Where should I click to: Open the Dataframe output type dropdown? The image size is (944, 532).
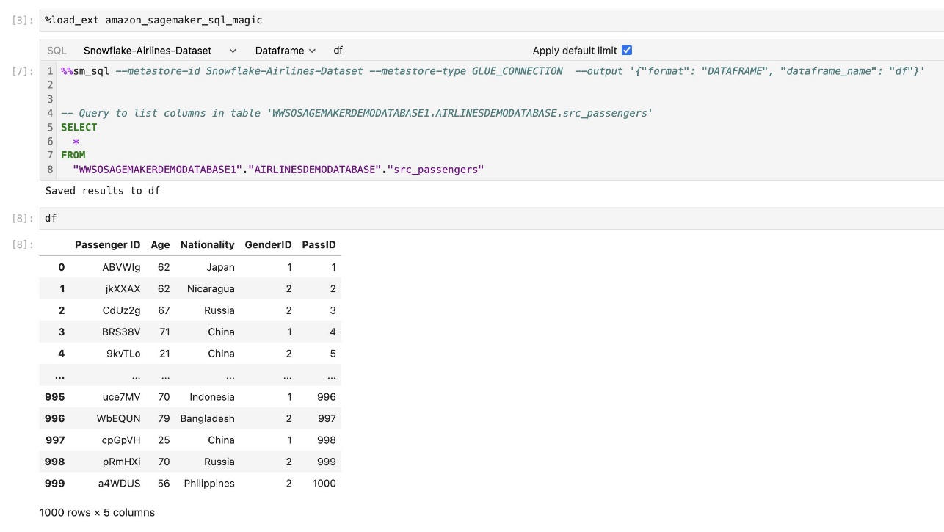coord(285,51)
